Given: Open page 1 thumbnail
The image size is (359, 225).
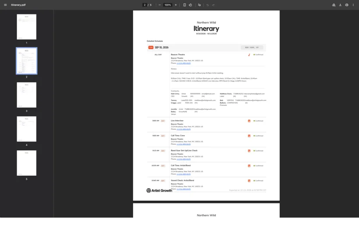Looking at the screenshot, I should (27, 27).
